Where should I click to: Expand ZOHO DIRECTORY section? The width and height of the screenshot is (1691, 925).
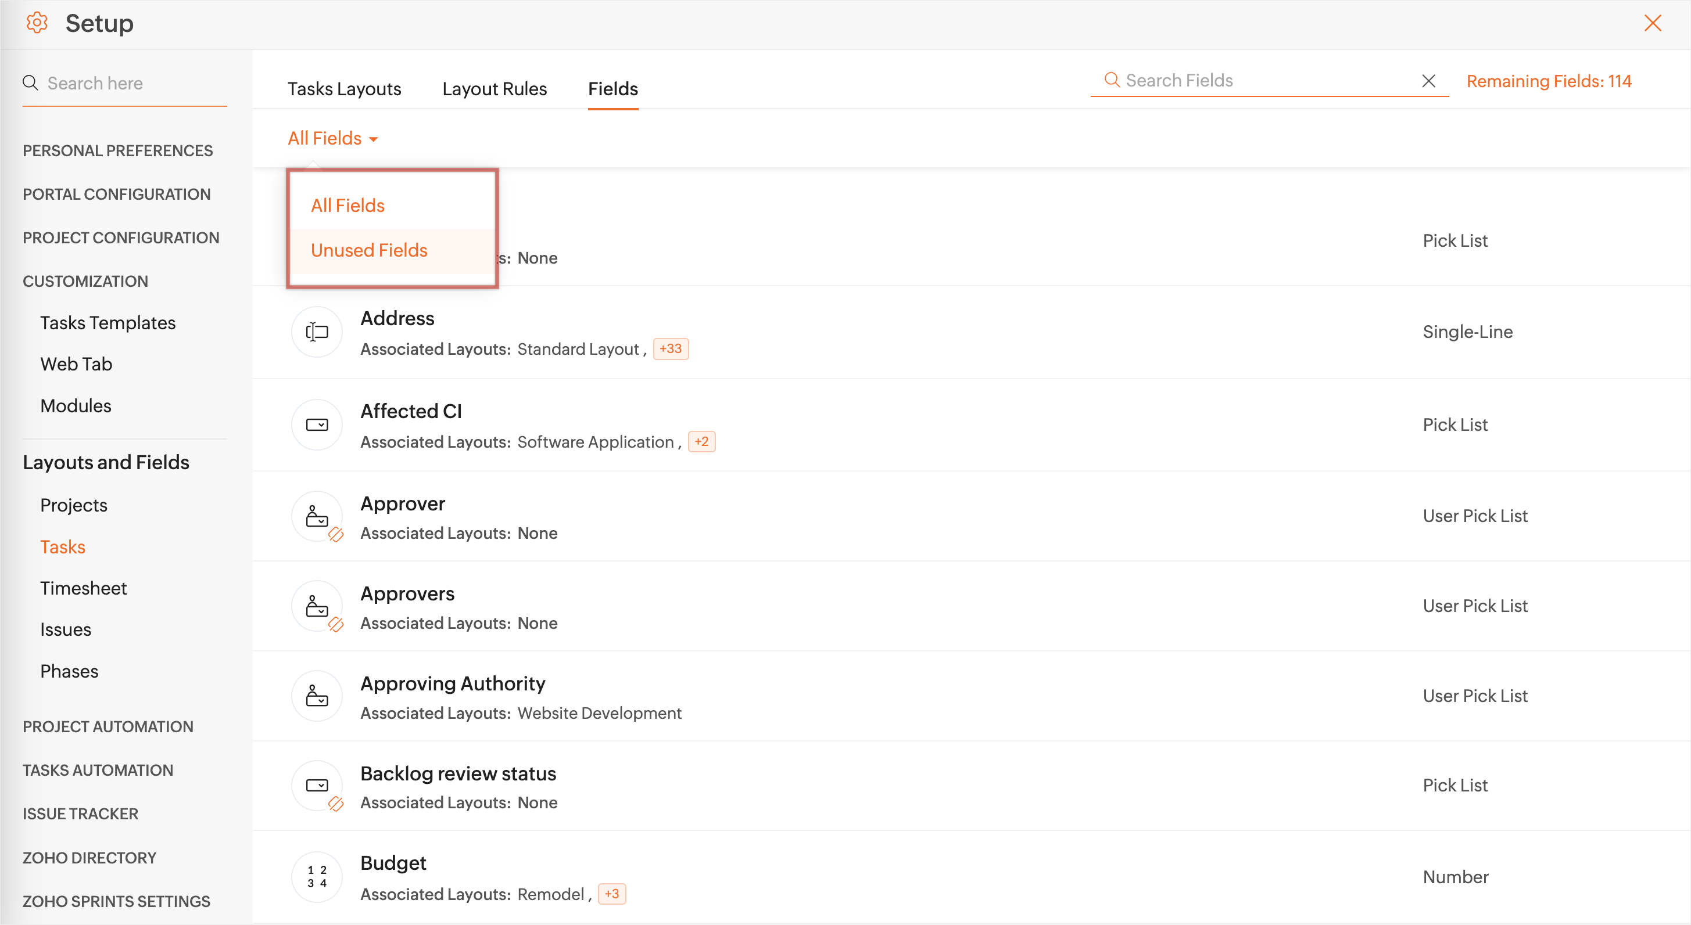[x=89, y=858]
